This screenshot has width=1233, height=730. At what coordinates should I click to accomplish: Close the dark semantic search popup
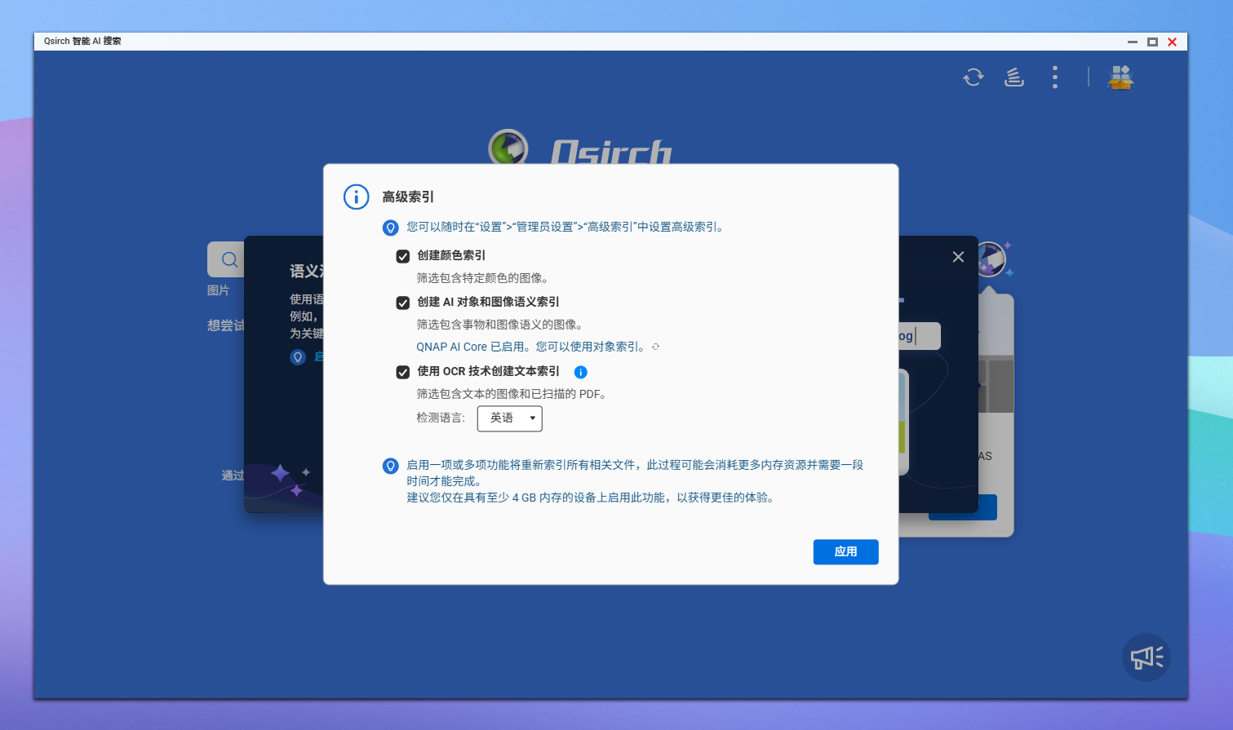point(958,257)
